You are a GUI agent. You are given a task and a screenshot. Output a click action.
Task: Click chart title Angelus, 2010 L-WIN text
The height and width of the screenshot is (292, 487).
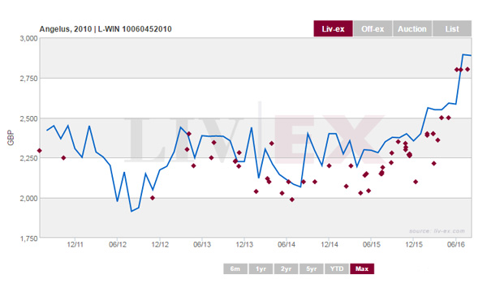point(106,29)
